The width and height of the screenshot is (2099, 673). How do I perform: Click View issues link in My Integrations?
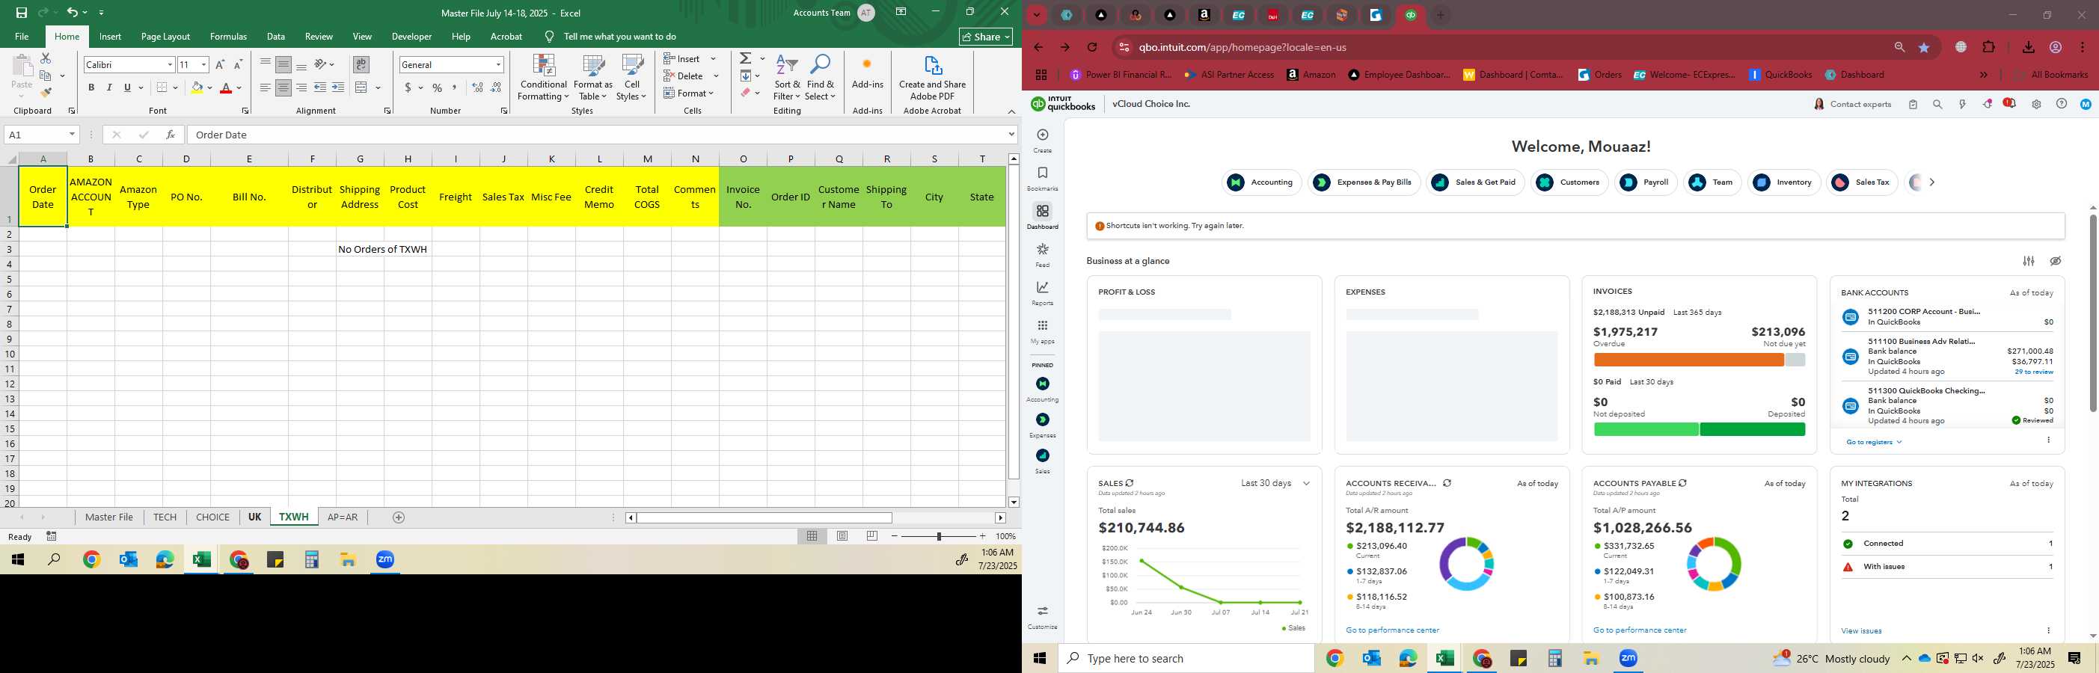1861,630
